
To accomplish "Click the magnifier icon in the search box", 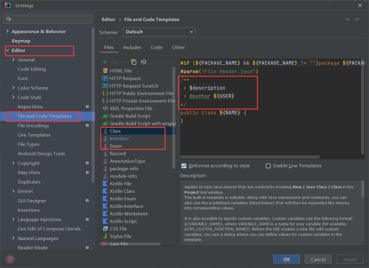I will tap(9, 19).
